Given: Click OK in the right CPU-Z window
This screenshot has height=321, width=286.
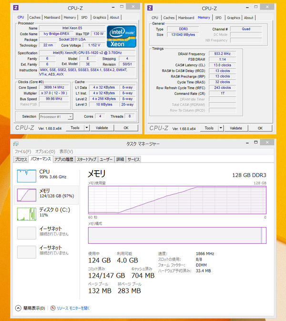Looking at the screenshot, I should tap(260, 128).
